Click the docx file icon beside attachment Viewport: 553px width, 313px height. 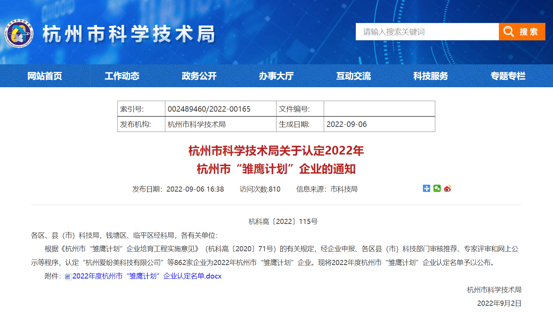[68, 277]
